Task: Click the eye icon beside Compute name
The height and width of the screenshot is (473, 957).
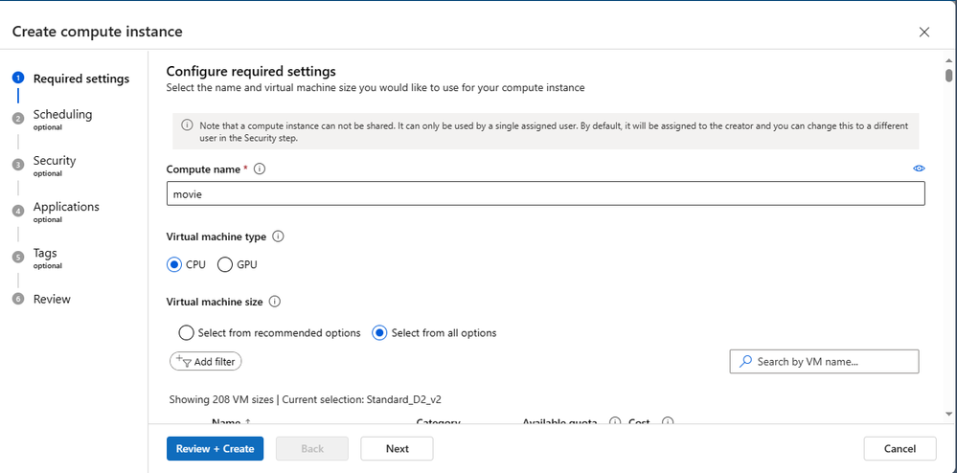Action: tap(919, 169)
